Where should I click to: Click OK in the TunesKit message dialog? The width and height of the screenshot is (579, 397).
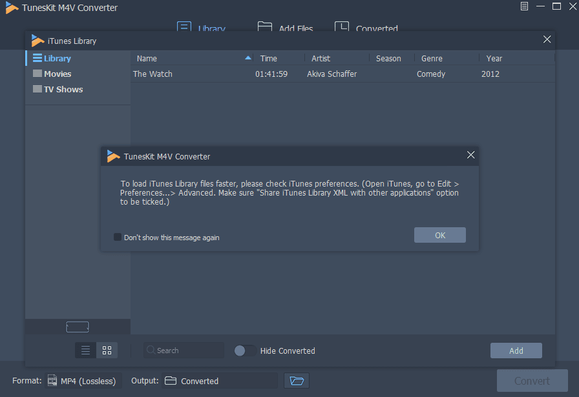click(x=440, y=235)
